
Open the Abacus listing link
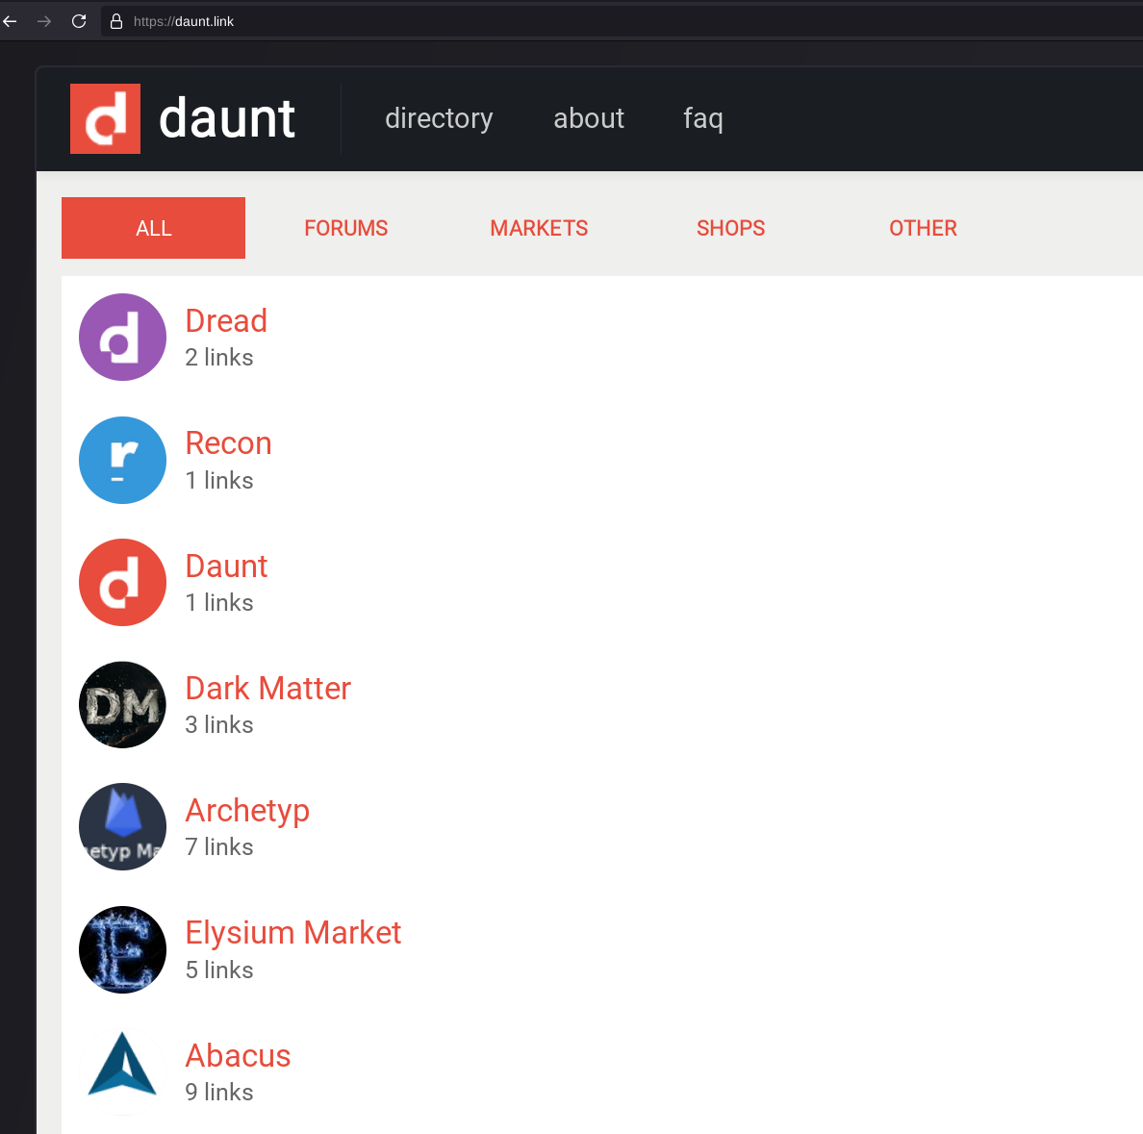click(238, 1055)
